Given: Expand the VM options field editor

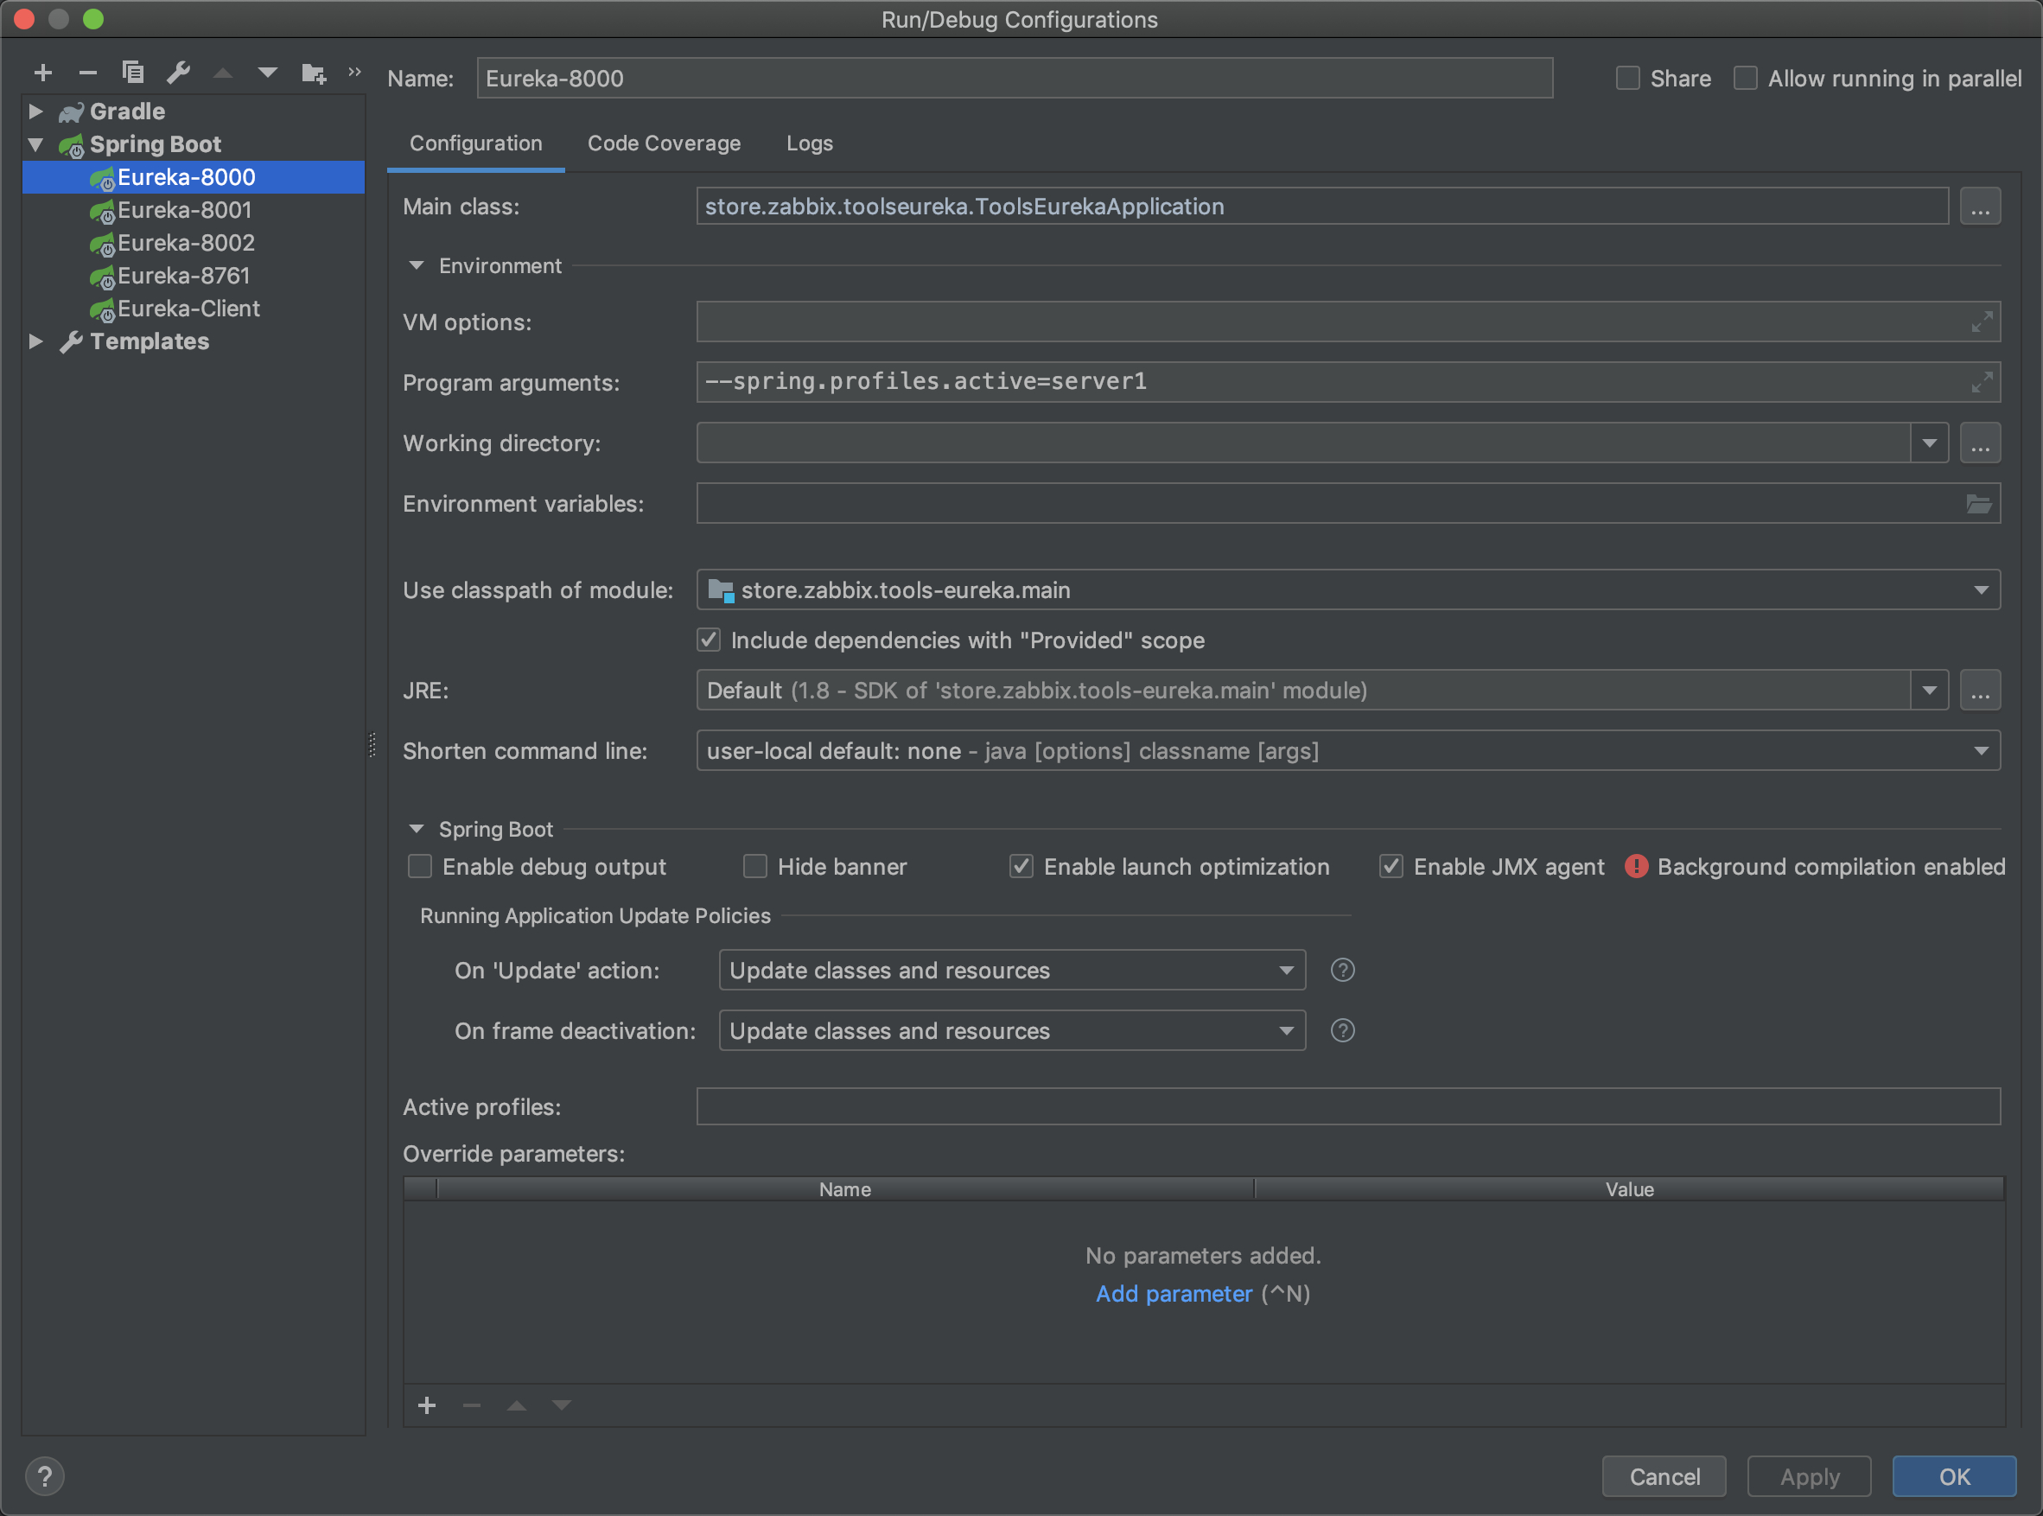Looking at the screenshot, I should click(x=1981, y=322).
